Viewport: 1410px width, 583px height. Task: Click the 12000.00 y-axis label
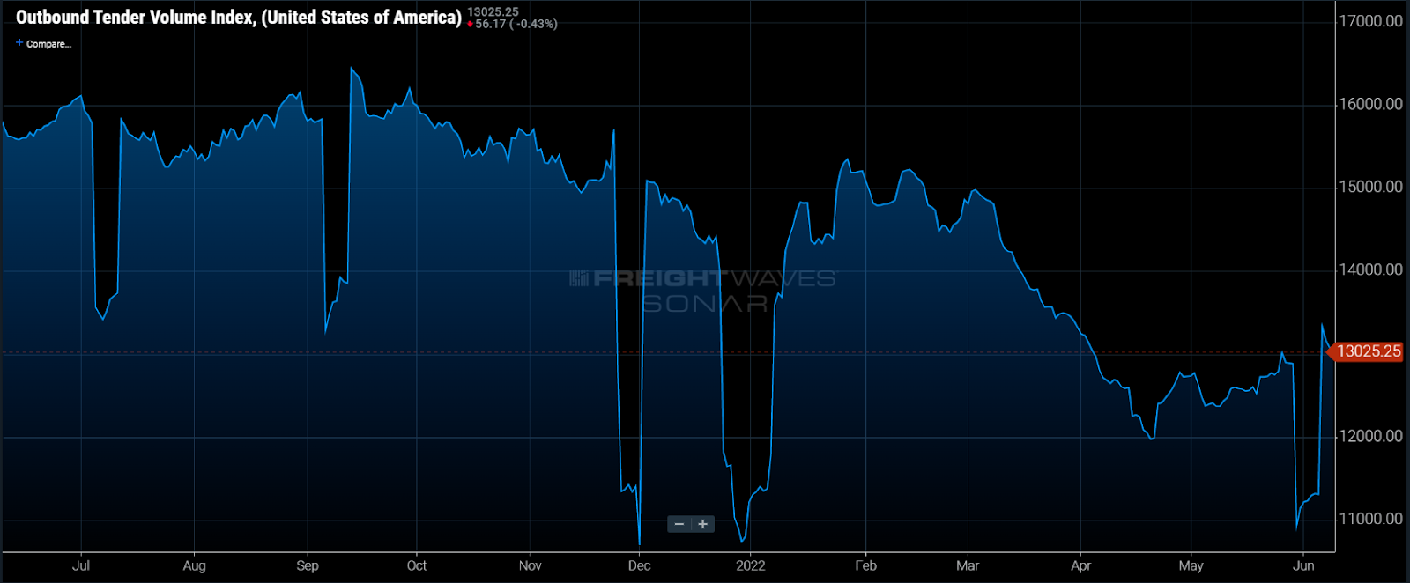click(x=1370, y=436)
